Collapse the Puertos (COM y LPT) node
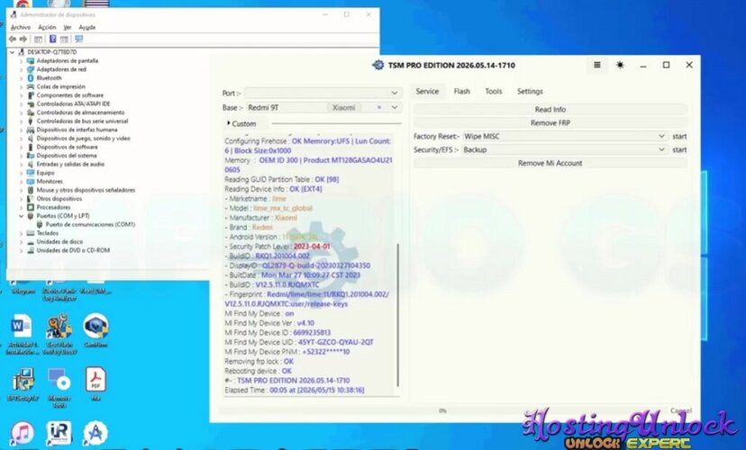 (21, 216)
